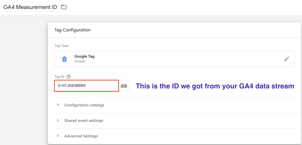Screen dimensions: 302x145
Task: Click the Google vendor text under Google Tag
Action: (x=80, y=61)
